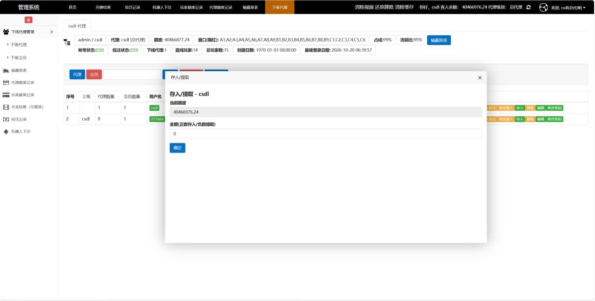
Task: Click the 额度: 40466877.24 info box
Action: pos(172,40)
